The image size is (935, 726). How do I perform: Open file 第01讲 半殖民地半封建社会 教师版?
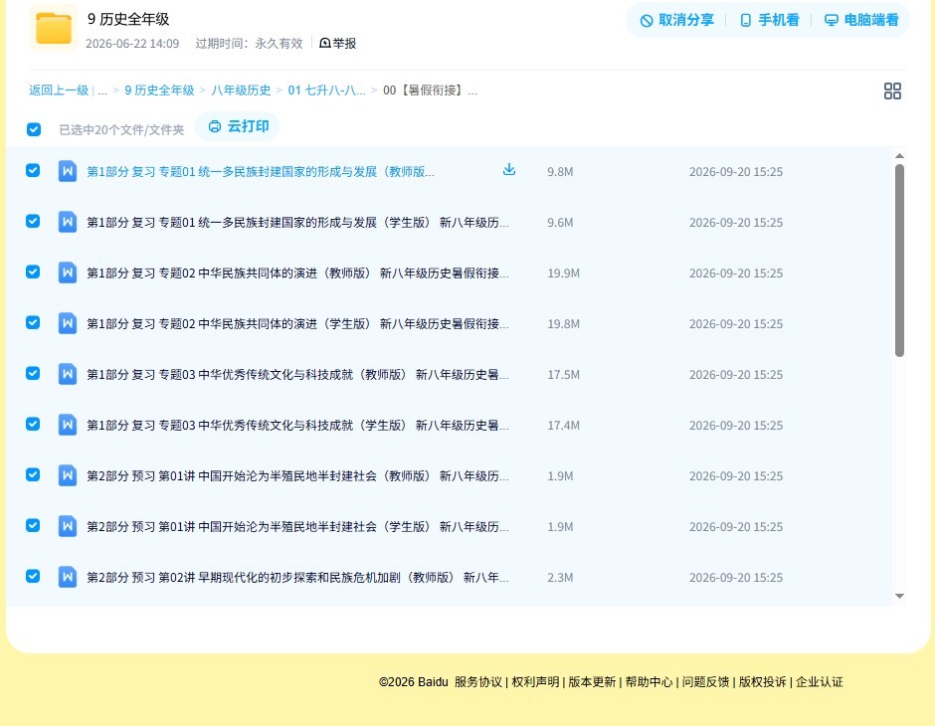coord(297,475)
